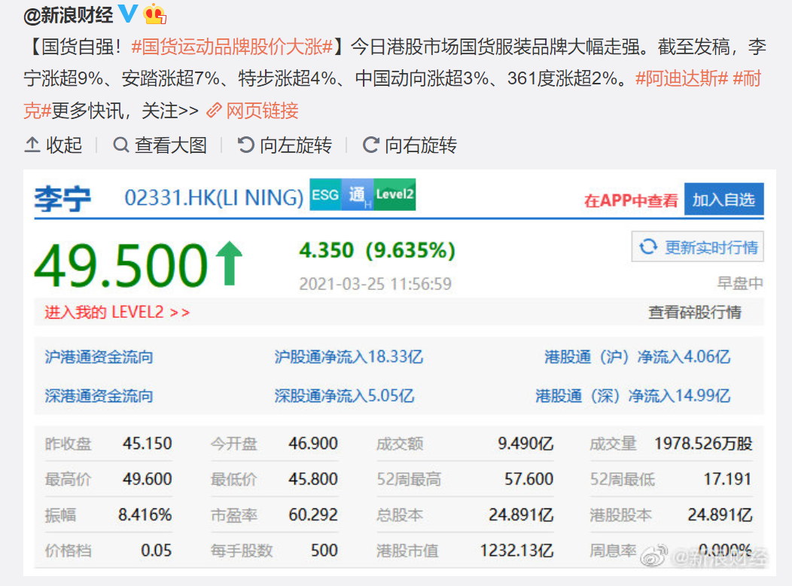Click the 港股股本 value 24.891亿
The height and width of the screenshot is (586, 792).
click(720, 514)
